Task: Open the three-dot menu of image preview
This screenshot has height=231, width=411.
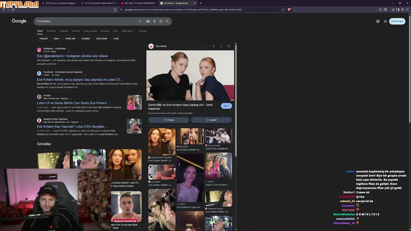Action: (x=221, y=46)
